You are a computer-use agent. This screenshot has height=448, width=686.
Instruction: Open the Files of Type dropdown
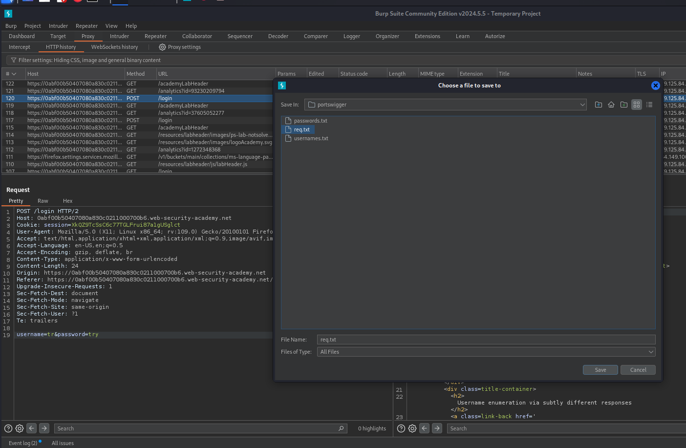click(651, 352)
